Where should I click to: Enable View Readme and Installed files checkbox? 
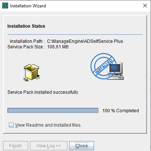click(x=11, y=125)
